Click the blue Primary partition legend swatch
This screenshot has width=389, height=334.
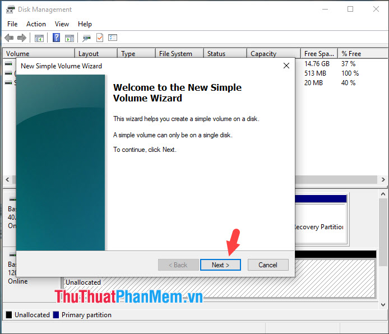tap(56, 315)
